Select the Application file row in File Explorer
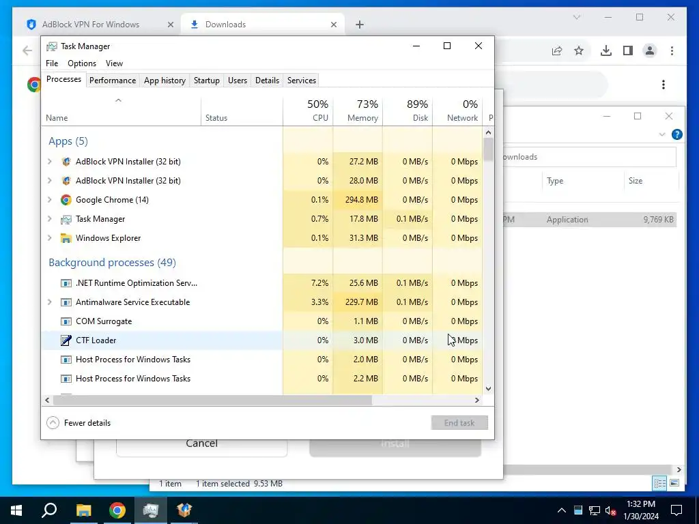Image resolution: width=699 pixels, height=524 pixels. click(x=589, y=219)
